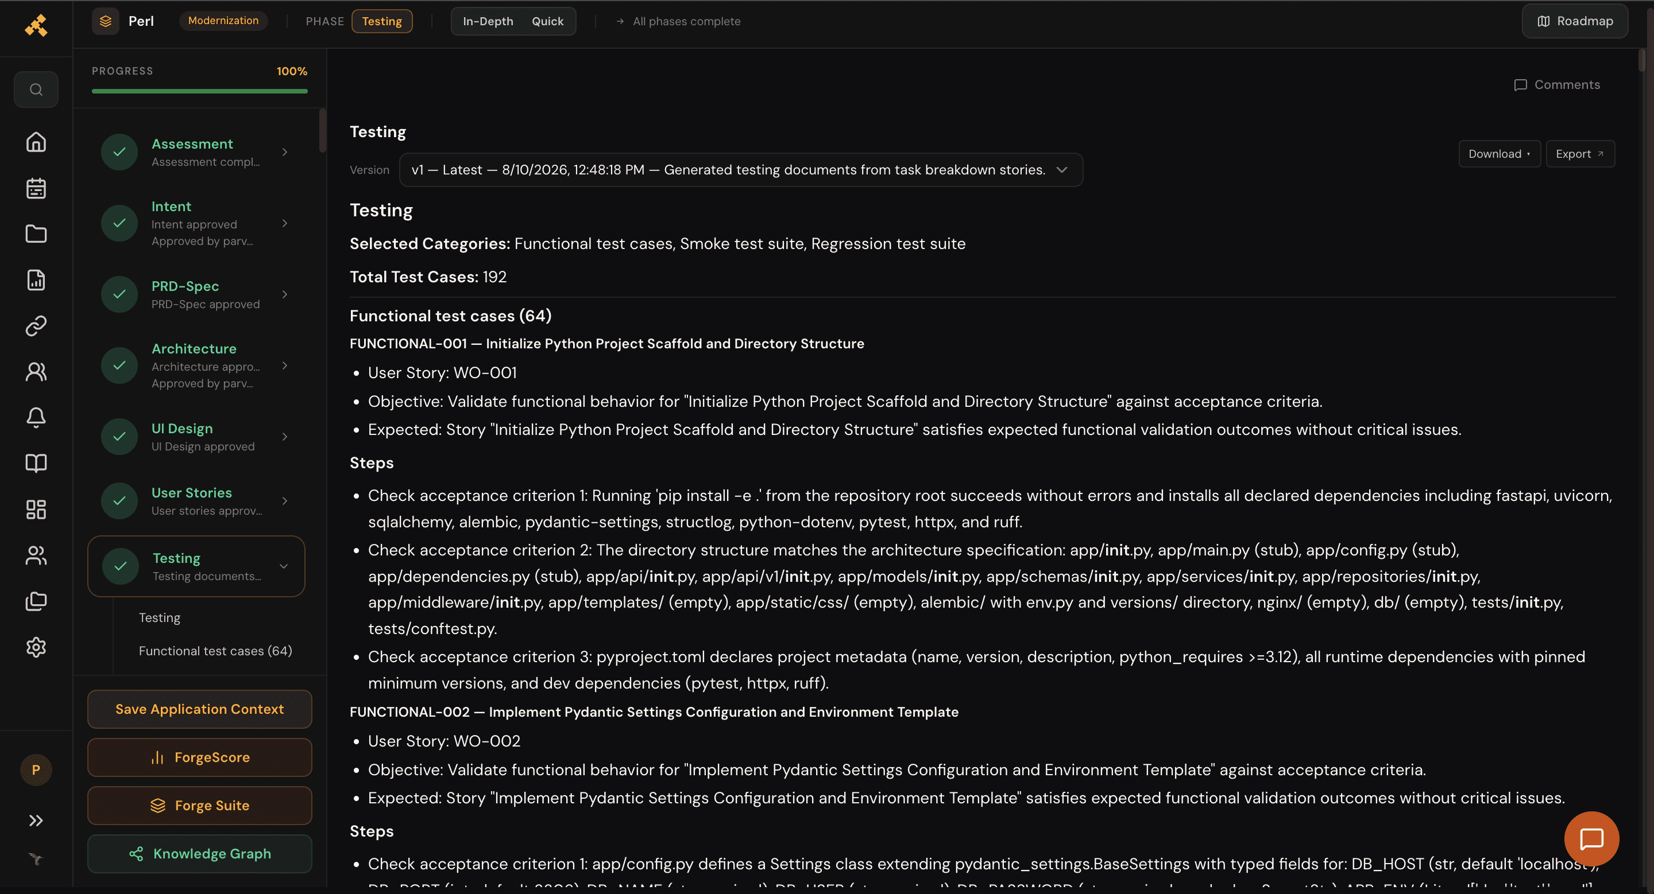The width and height of the screenshot is (1654, 894).
Task: Switch to Quick mode
Action: point(547,21)
